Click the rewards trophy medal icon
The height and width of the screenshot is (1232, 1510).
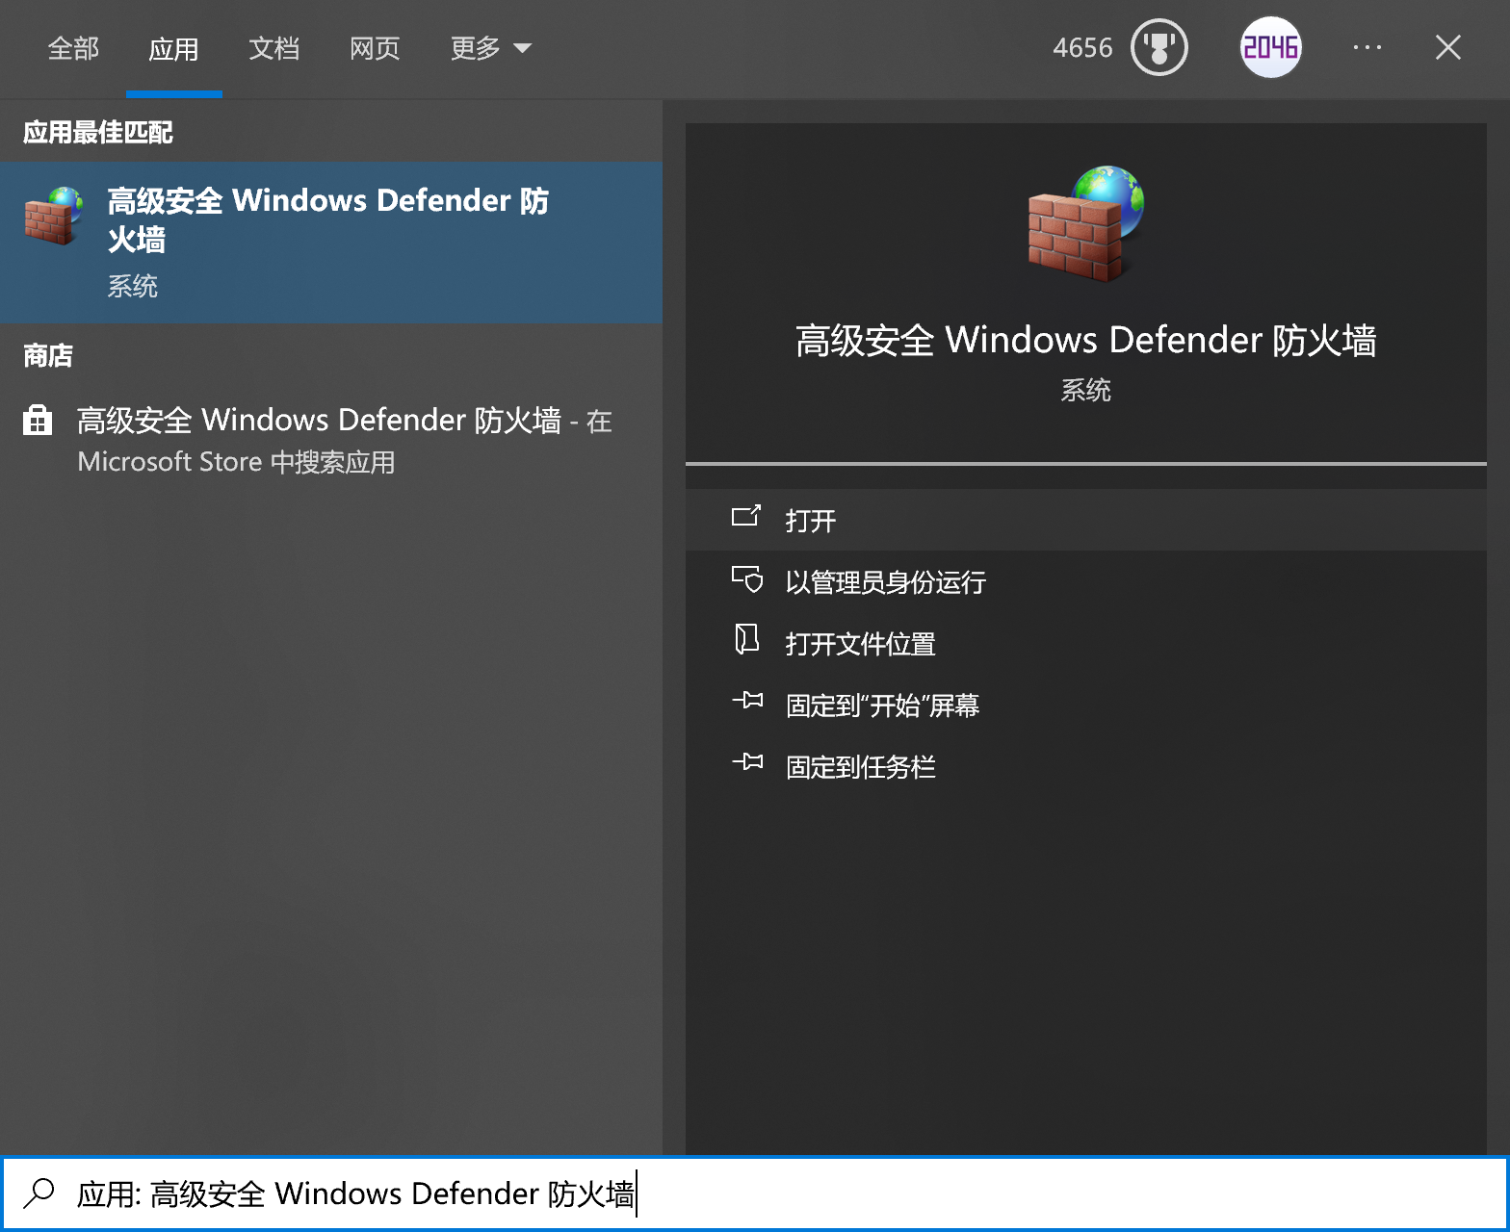[x=1159, y=48]
